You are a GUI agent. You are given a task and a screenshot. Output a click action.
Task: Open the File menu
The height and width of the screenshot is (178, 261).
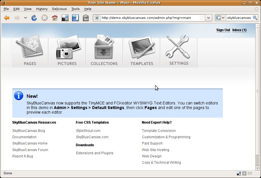[x=6, y=9]
